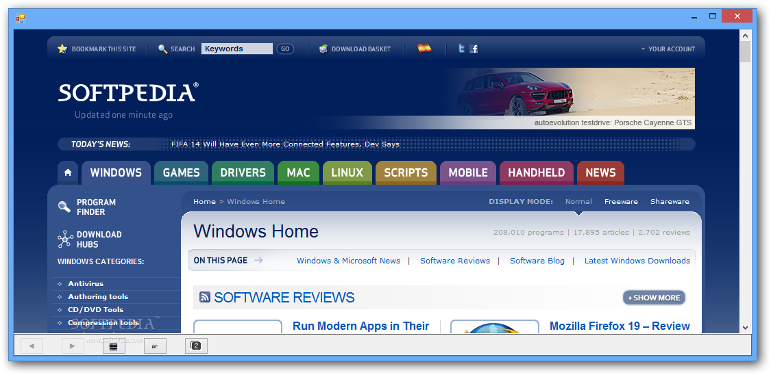Select the Games tab
Image resolution: width=771 pixels, height=375 pixels.
point(182,172)
